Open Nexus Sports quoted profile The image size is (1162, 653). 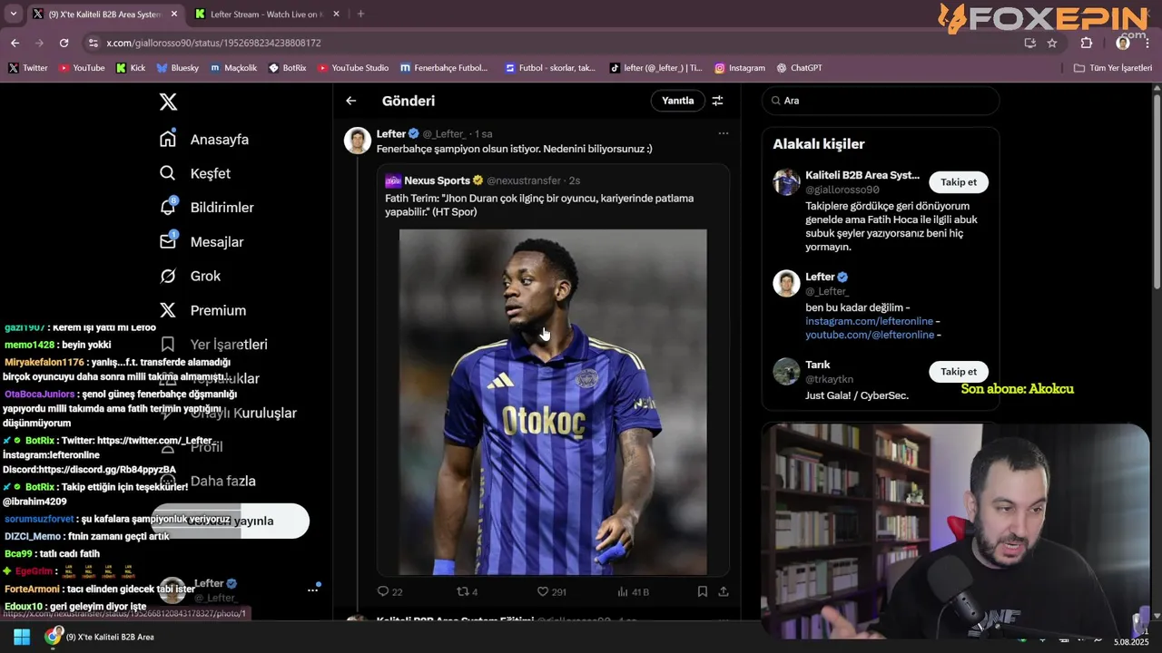[437, 180]
